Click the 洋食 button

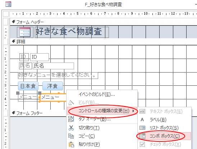point(52,86)
